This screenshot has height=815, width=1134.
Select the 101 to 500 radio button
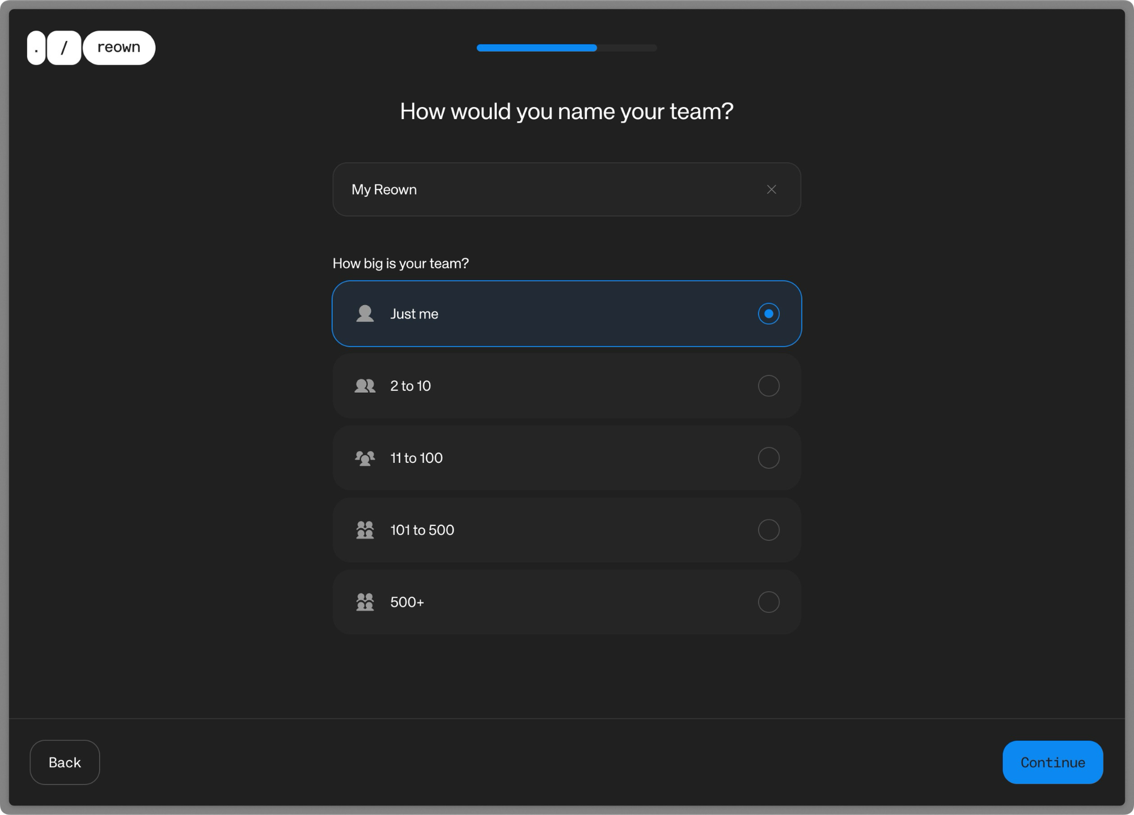[x=768, y=530]
